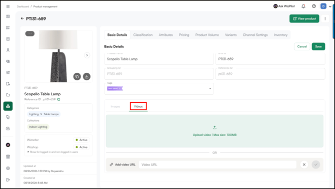Viewport: 335px width, 189px height.
Task: Switch to the Channel Settings tab
Action: coord(255,35)
